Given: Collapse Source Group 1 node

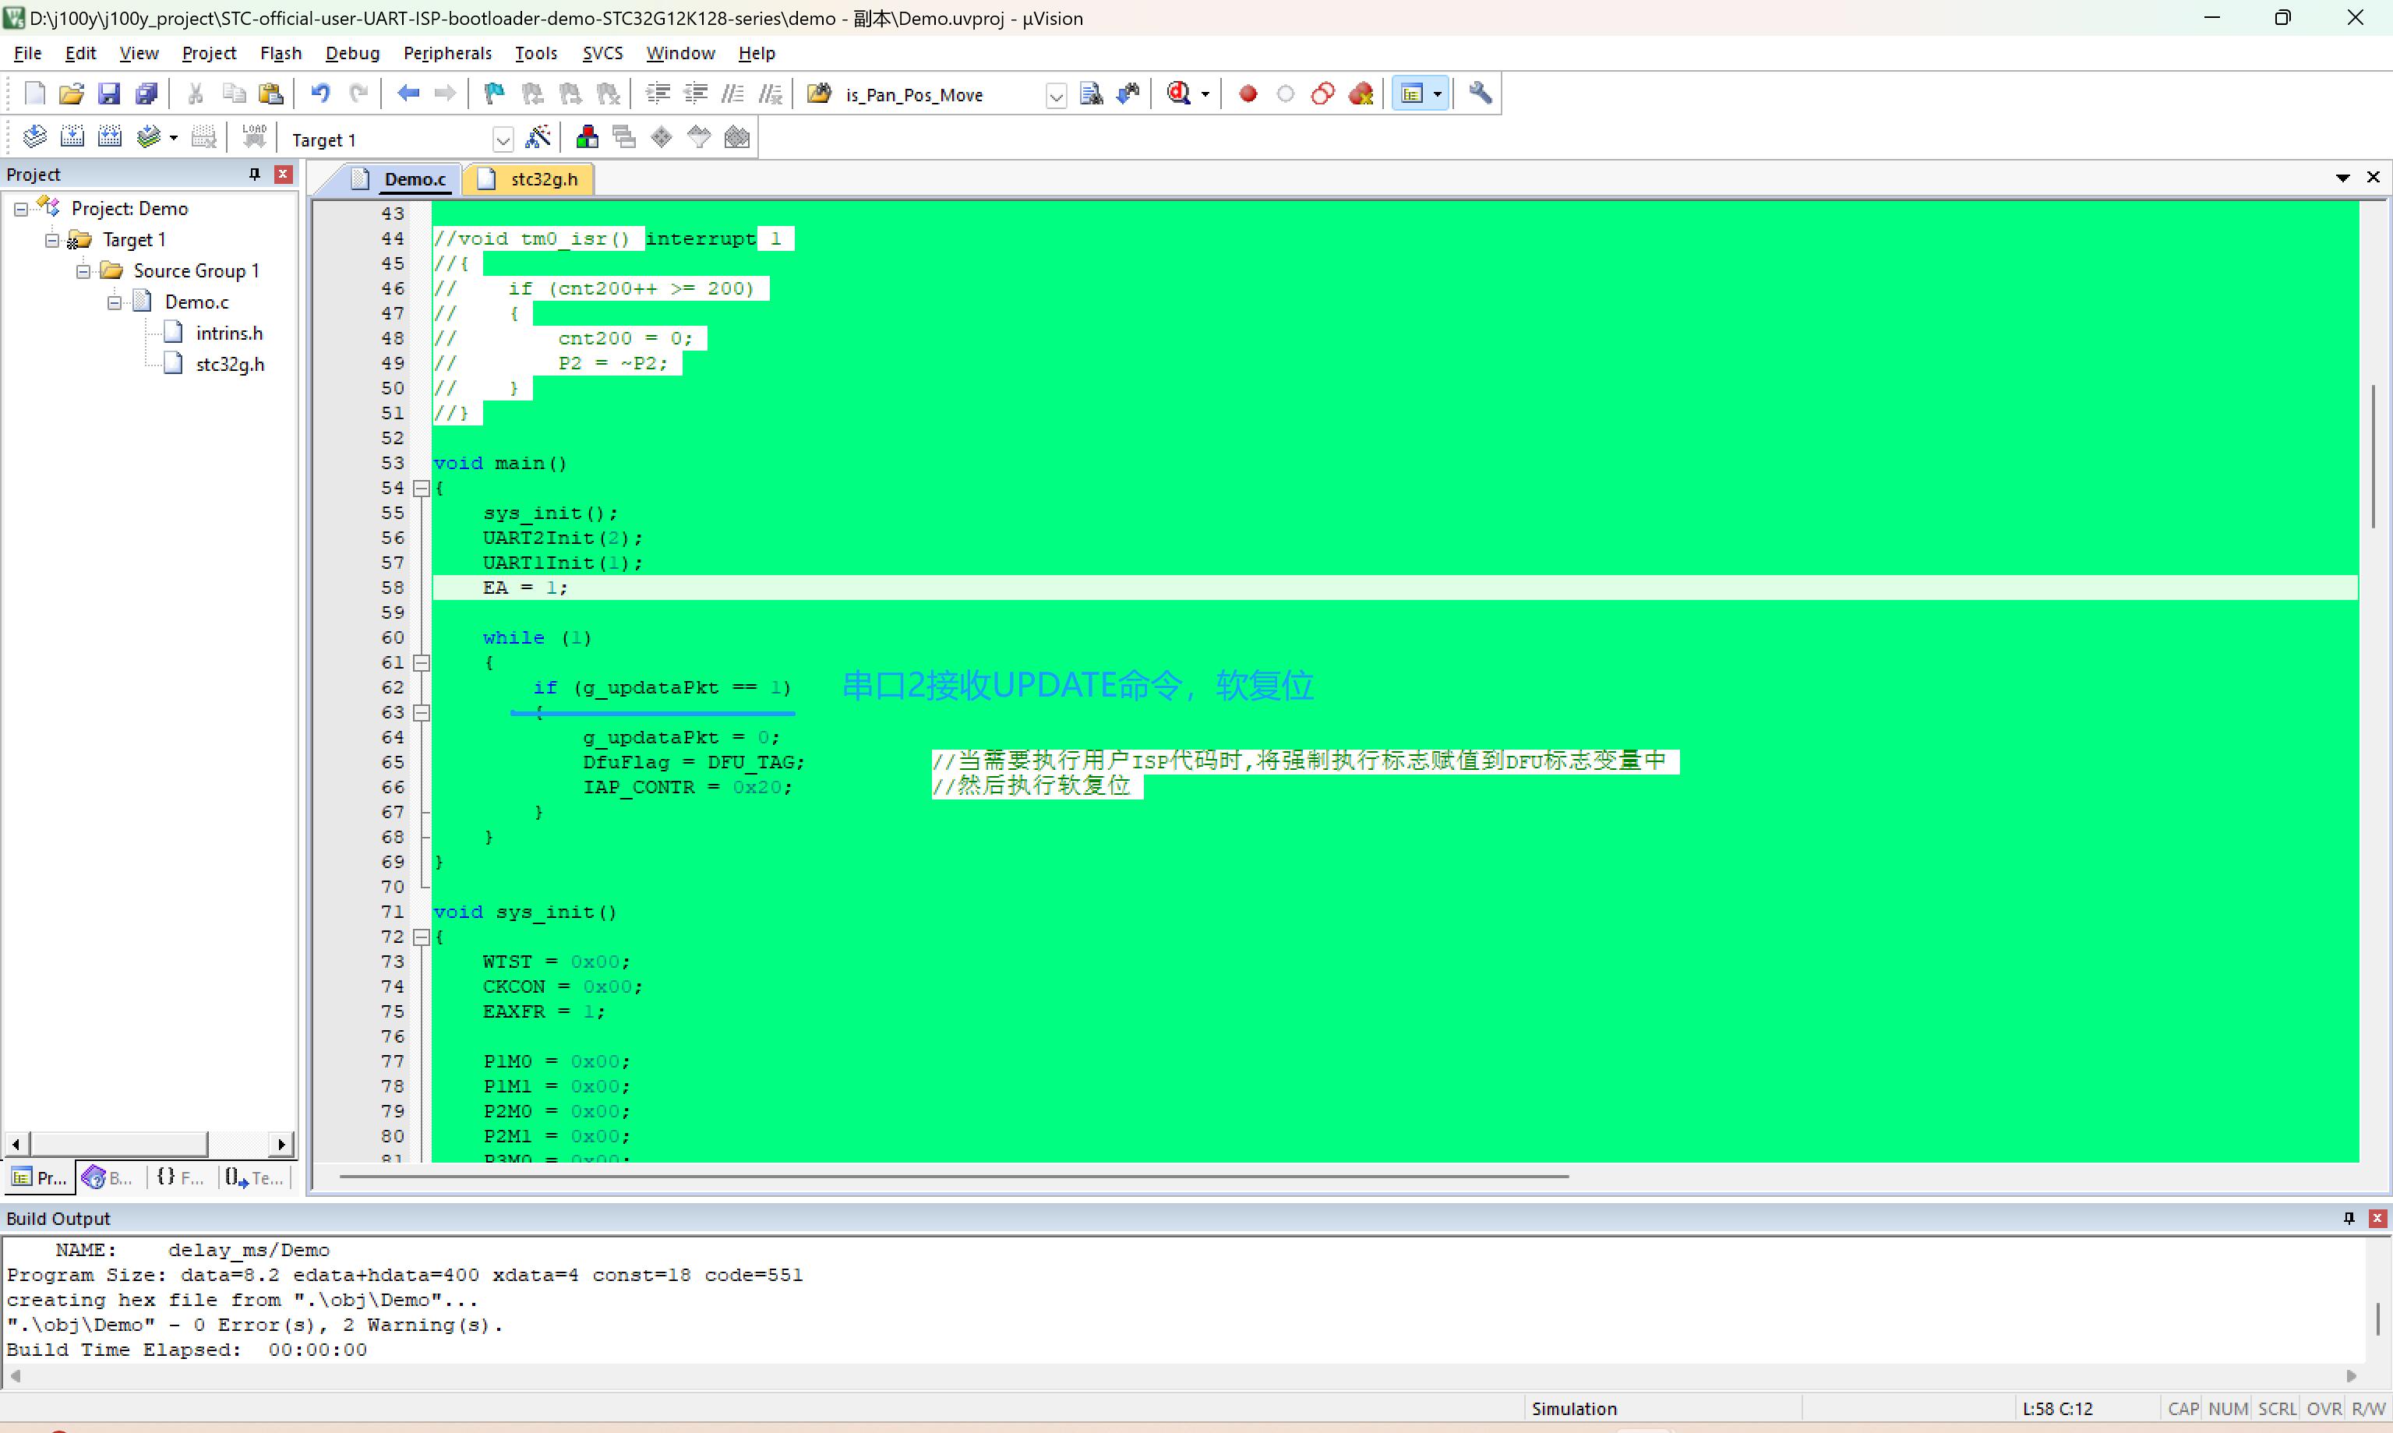Looking at the screenshot, I should 83,270.
